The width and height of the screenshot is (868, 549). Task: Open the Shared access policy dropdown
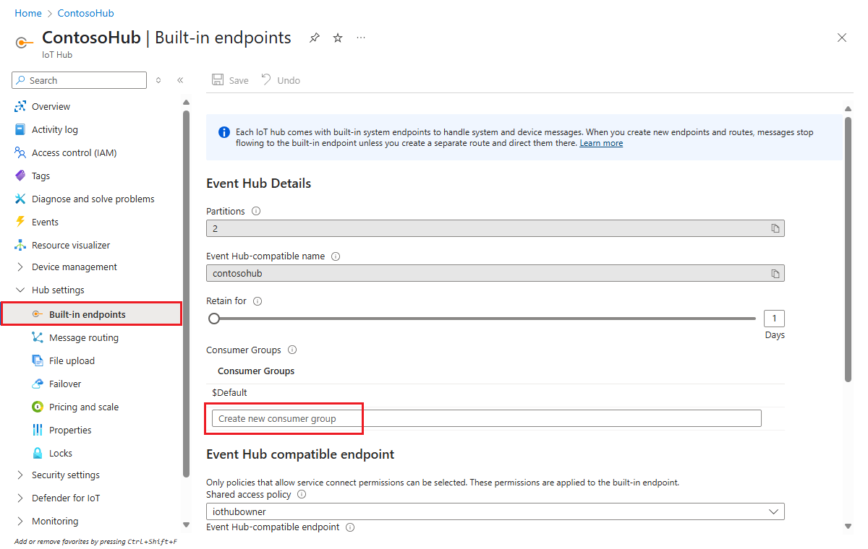(x=775, y=511)
